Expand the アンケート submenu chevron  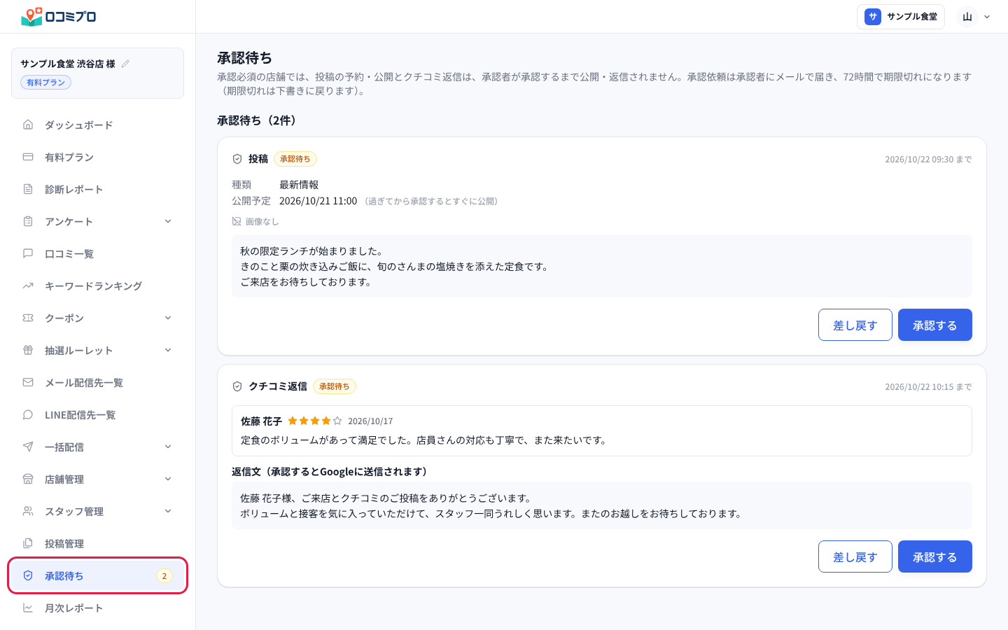(x=168, y=221)
